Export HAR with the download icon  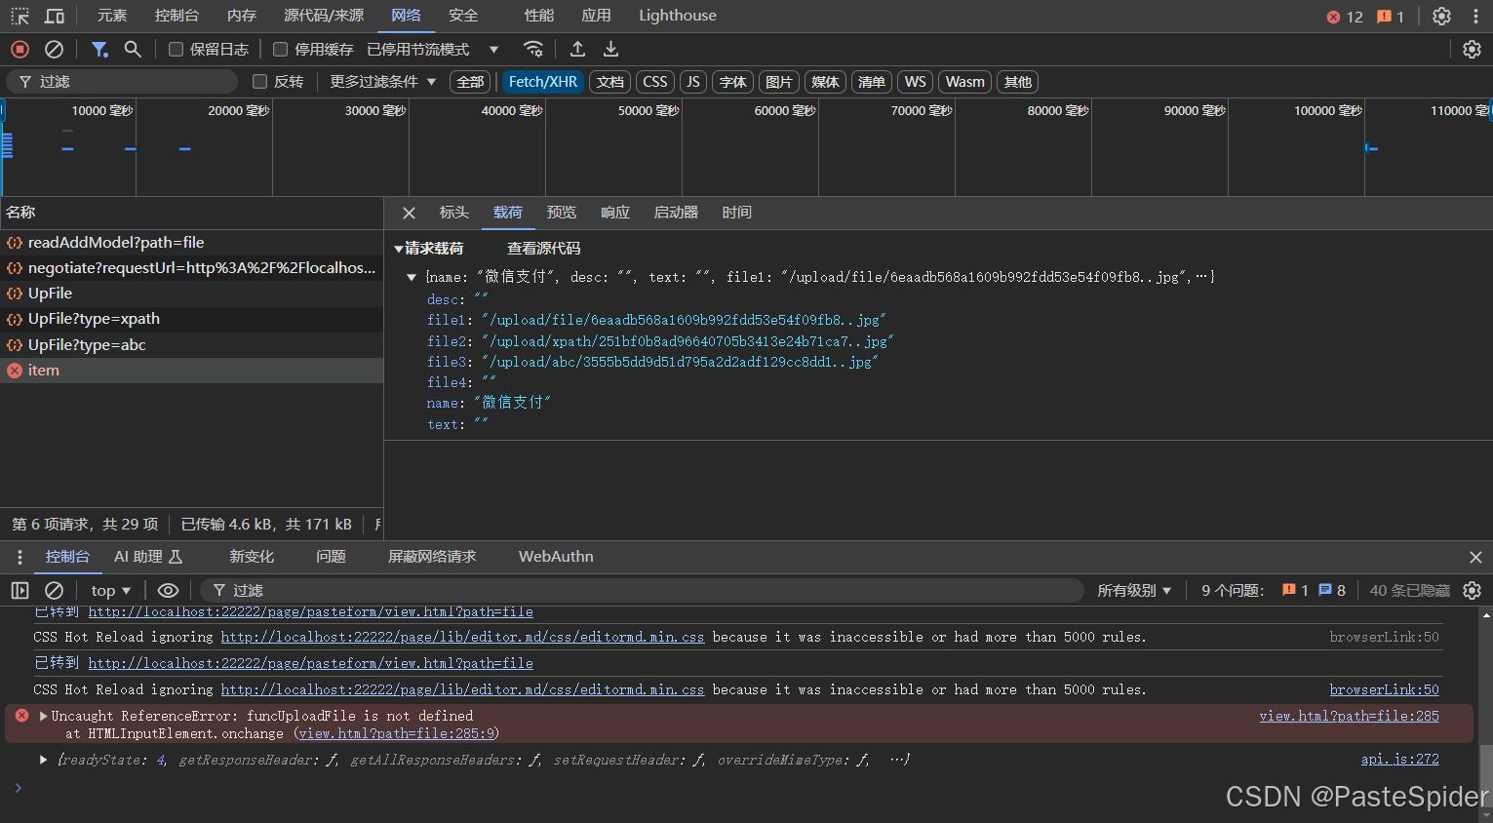click(x=610, y=49)
